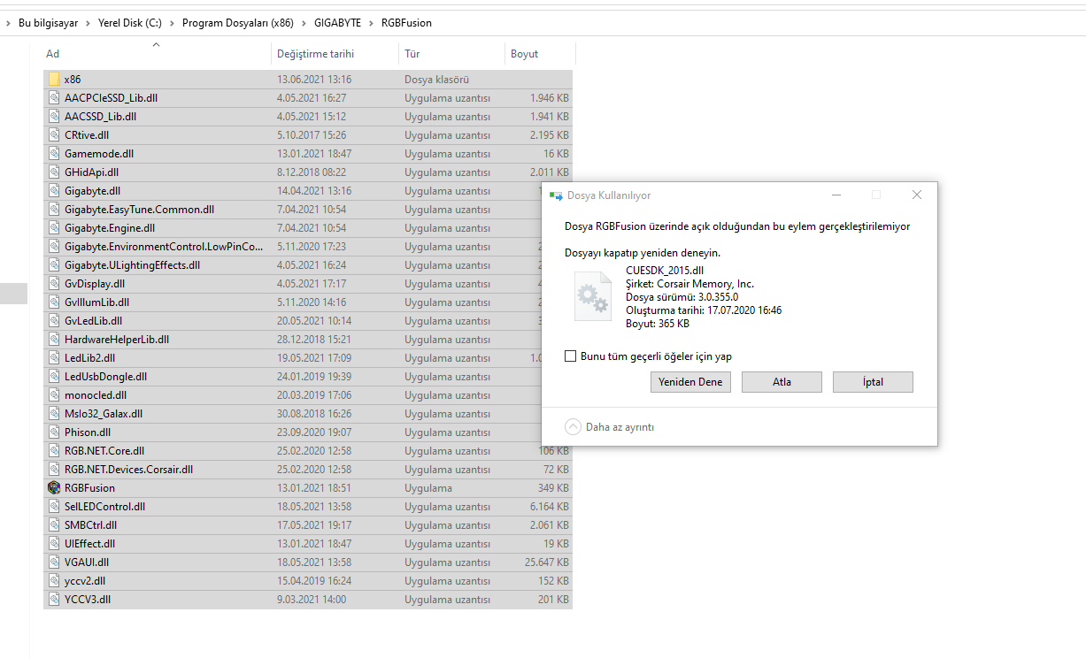The image size is (1086, 658).
Task: Click the Gigabyte.dll file icon
Action: [54, 191]
